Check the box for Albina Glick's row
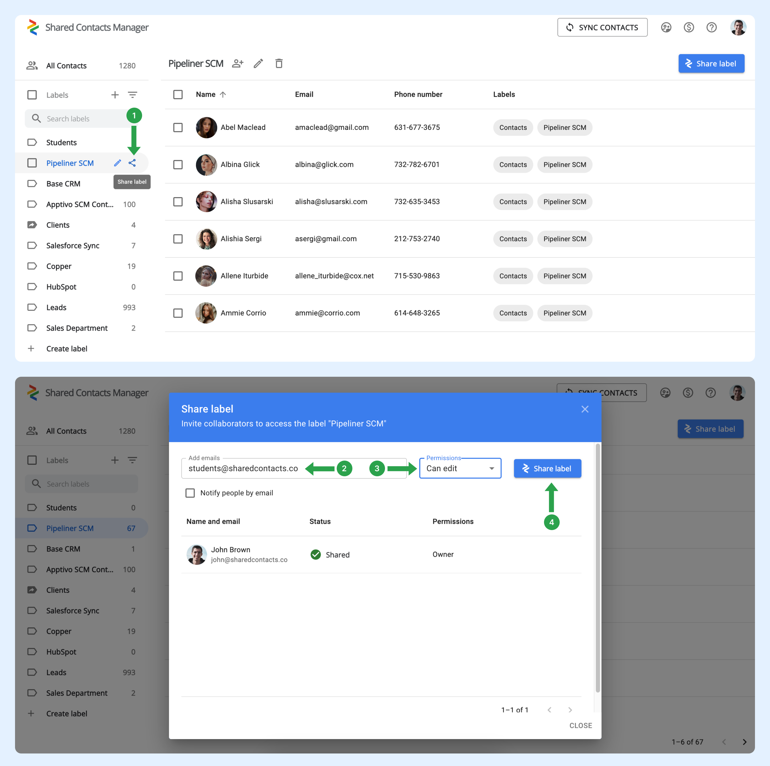 point(178,165)
